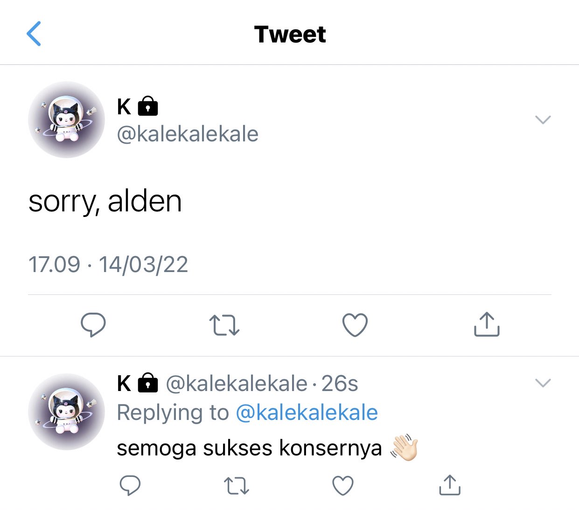Share the "semoga sukses konsernya" reply
This screenshot has width=579, height=510.
tap(450, 485)
